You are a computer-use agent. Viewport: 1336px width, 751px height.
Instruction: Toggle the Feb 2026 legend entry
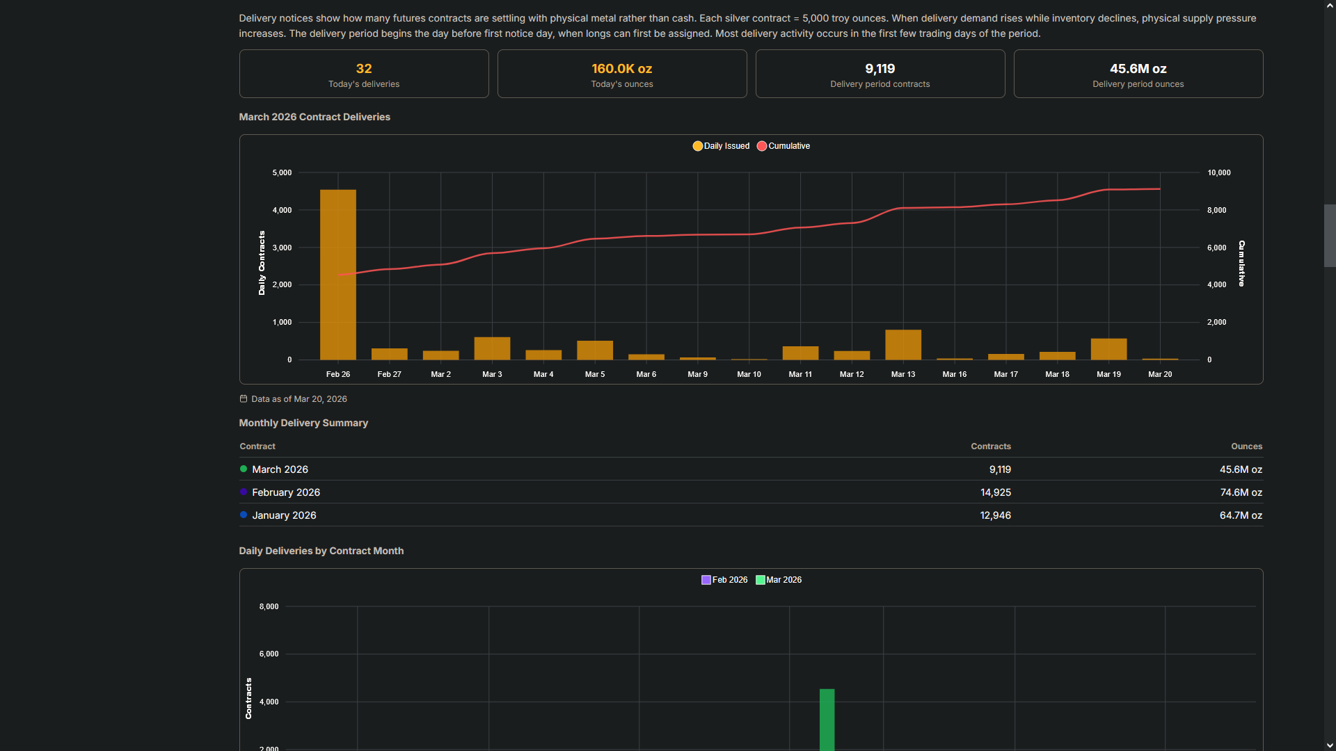(x=724, y=580)
